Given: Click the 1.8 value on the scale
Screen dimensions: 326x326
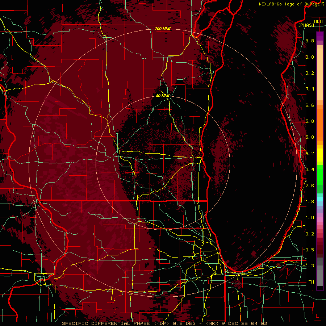Looking at the screenshot, I should (x=310, y=201).
